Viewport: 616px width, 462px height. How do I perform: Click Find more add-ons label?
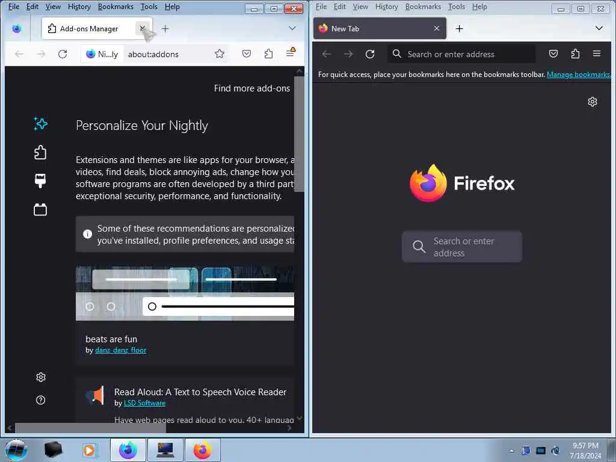(252, 88)
